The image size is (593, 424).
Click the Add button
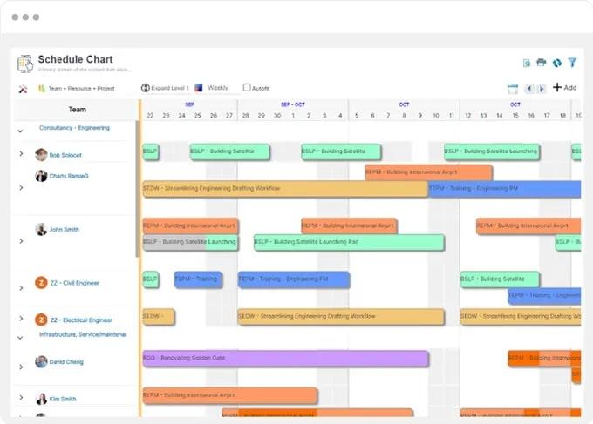564,88
